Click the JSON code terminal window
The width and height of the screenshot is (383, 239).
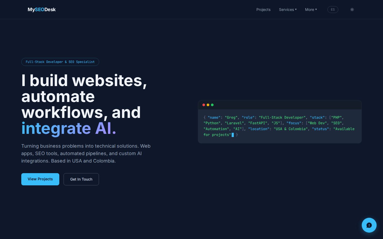click(x=280, y=122)
